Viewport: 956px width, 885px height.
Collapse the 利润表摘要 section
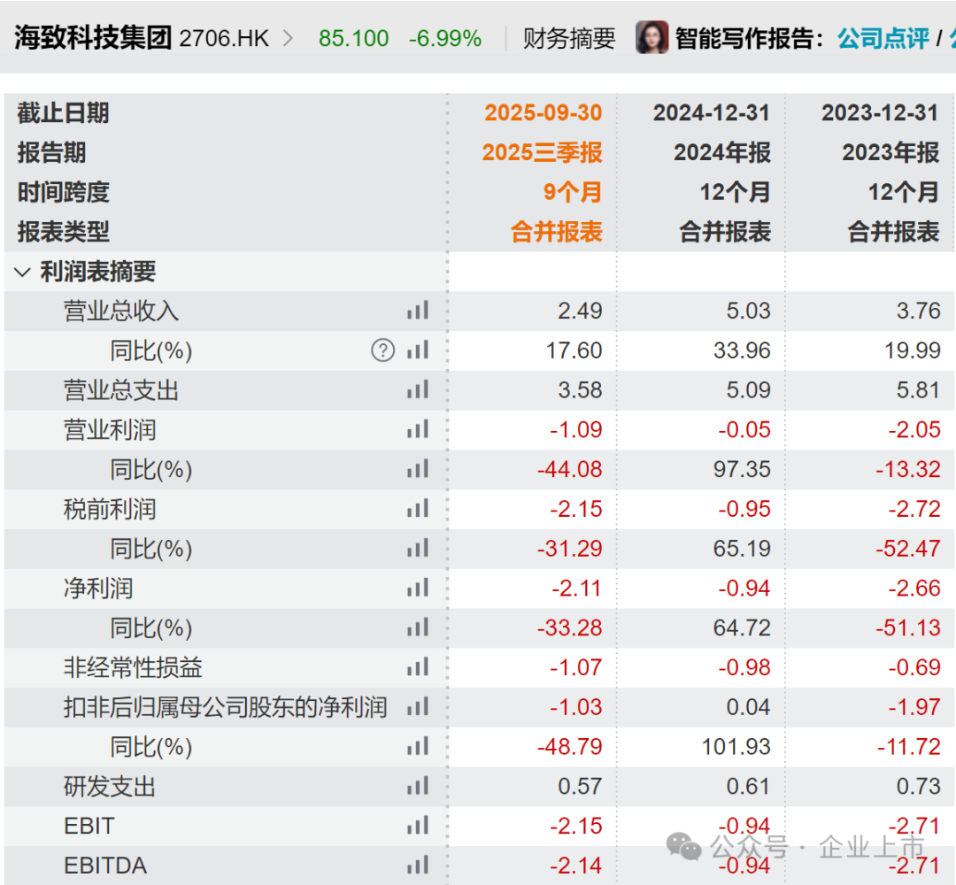[x=22, y=272]
